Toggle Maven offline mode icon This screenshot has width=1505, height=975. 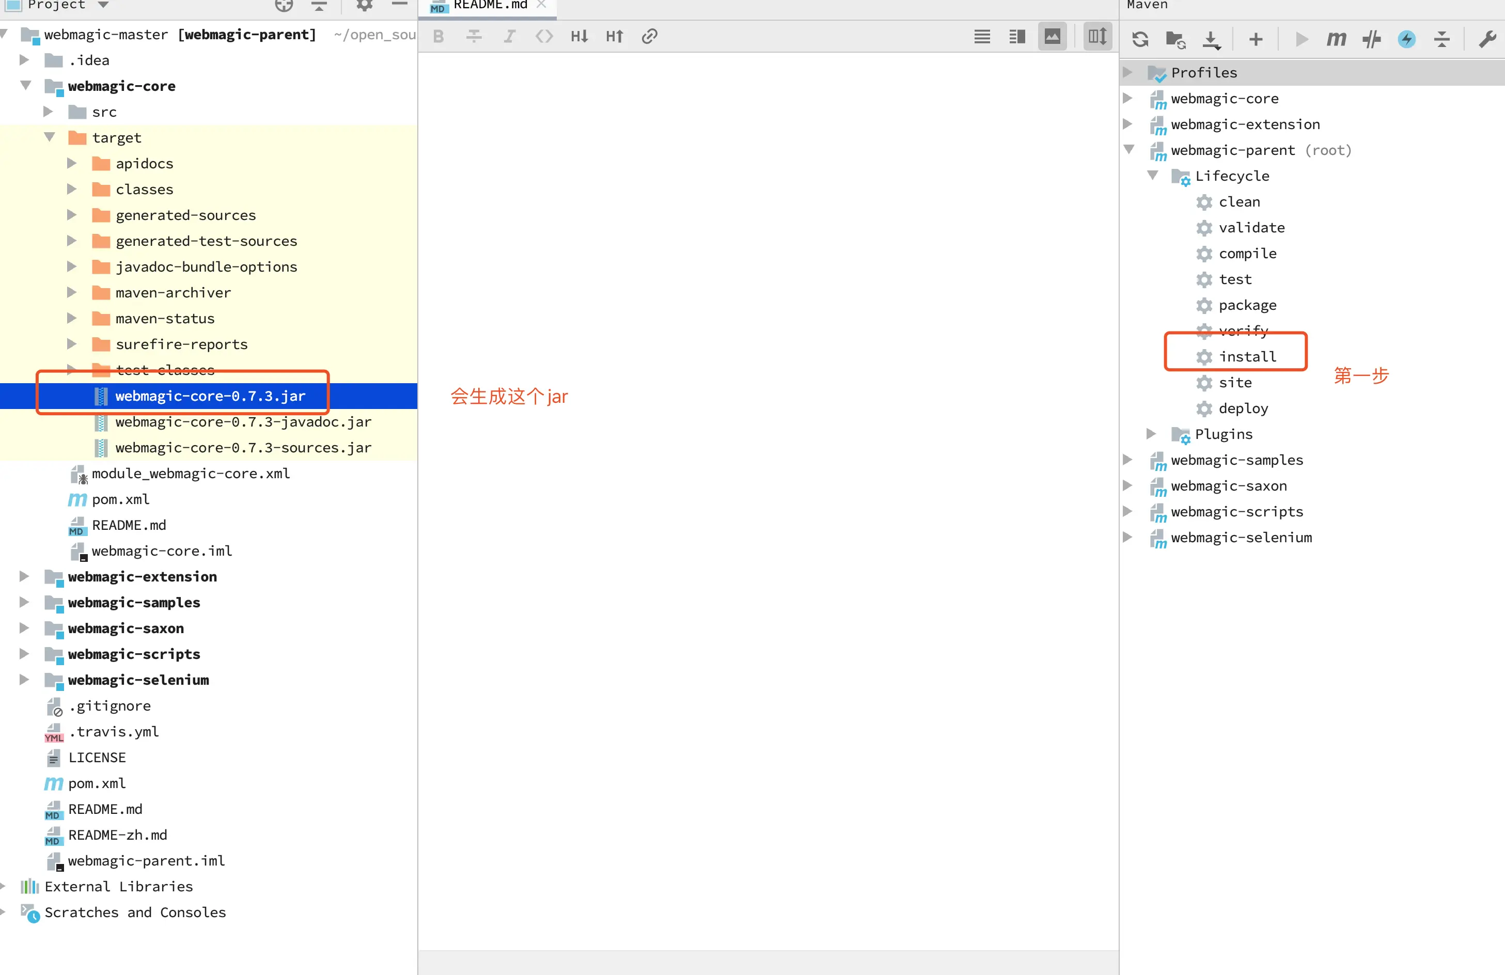click(x=1372, y=39)
